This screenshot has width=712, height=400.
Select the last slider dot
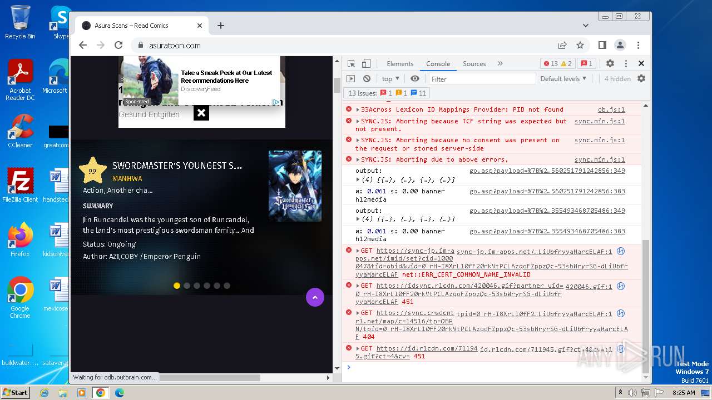click(x=227, y=286)
